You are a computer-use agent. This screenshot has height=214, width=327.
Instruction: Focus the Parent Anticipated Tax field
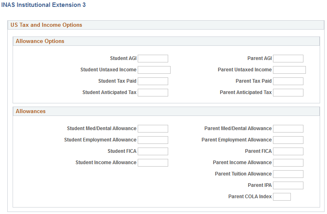coord(288,93)
